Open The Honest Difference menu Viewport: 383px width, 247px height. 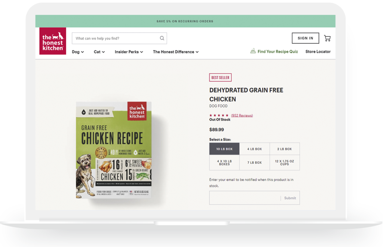pos(175,52)
